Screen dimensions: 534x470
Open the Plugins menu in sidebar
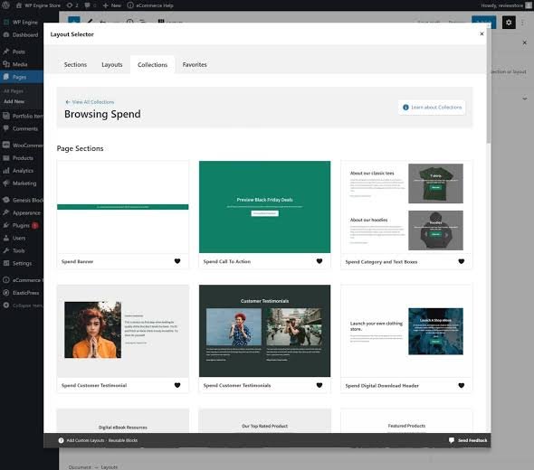pyautogui.click(x=22, y=225)
